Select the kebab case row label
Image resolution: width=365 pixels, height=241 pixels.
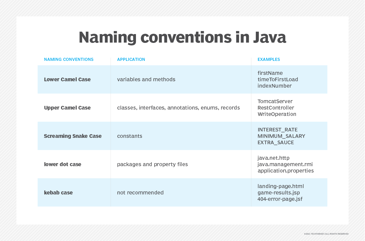coord(58,193)
